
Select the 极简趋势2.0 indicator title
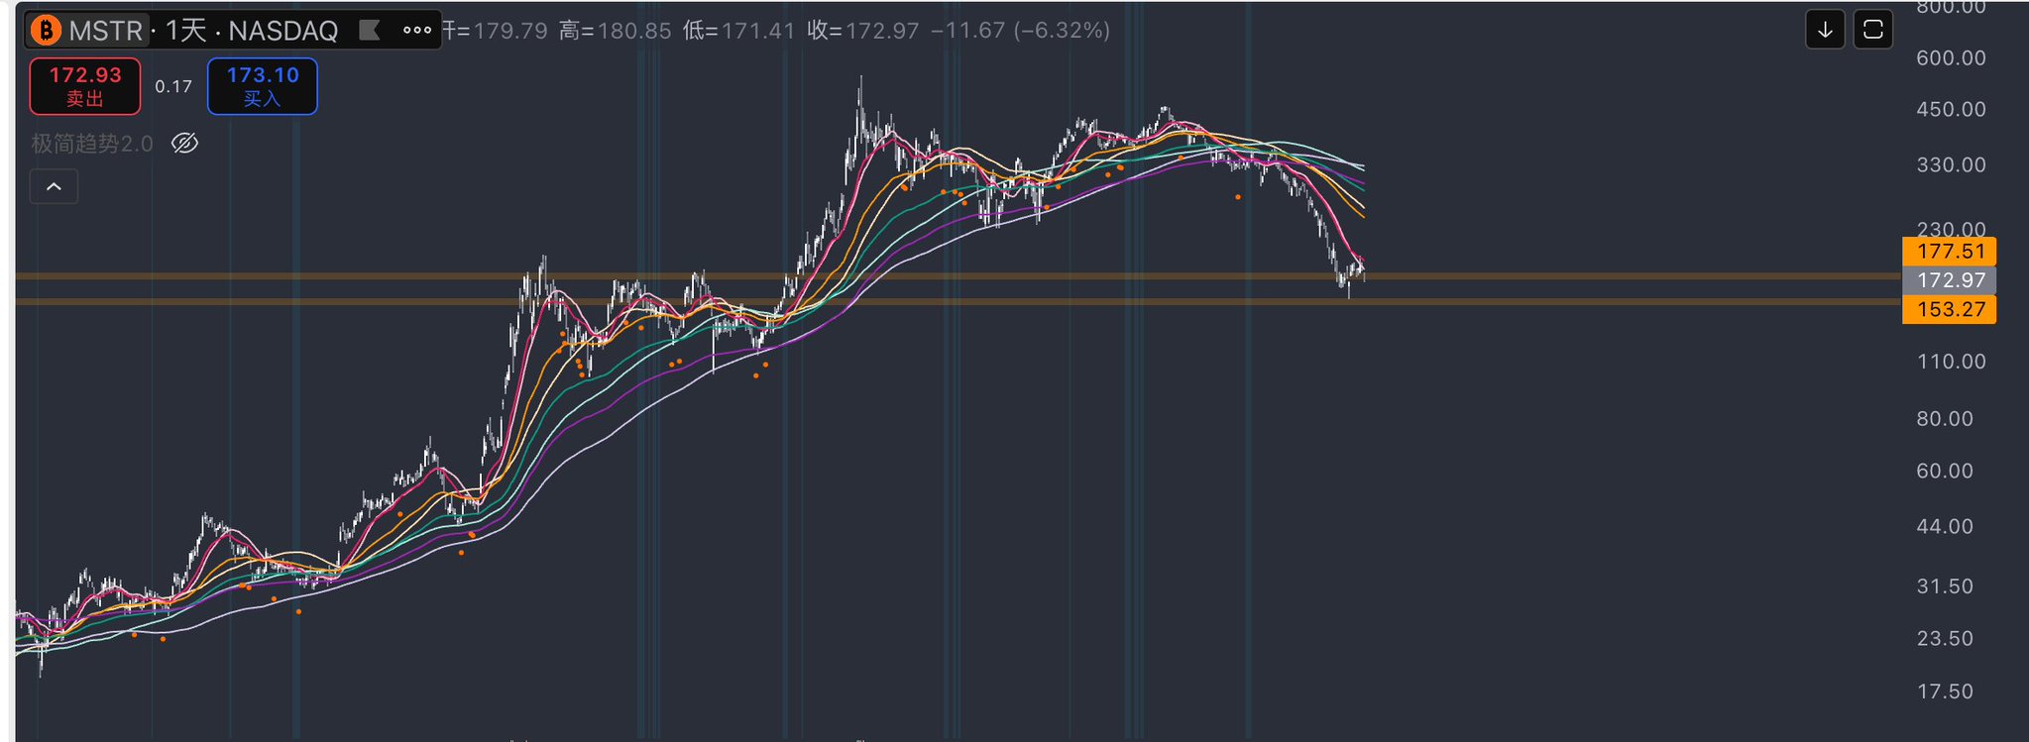tap(92, 144)
